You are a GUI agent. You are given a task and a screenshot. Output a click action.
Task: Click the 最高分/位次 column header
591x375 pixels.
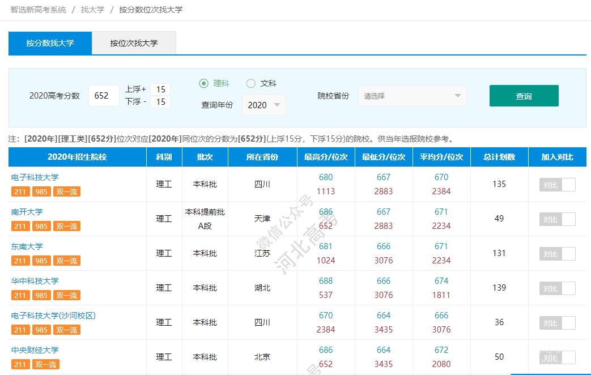[326, 157]
